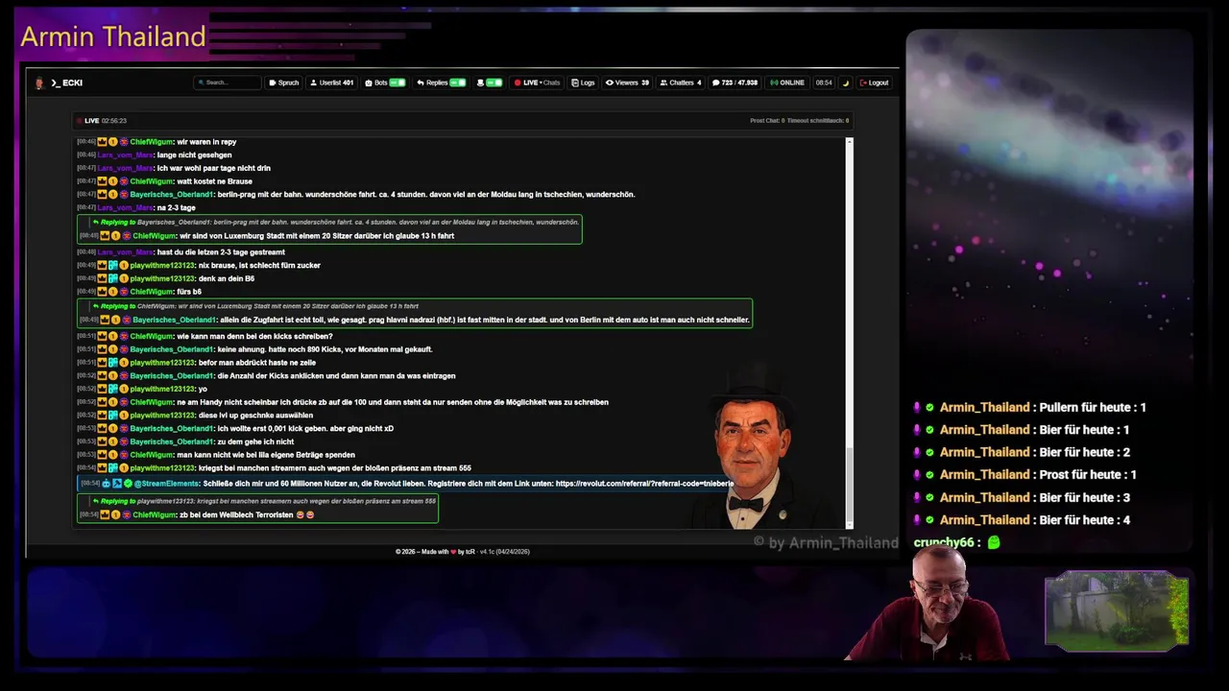Click username Bayerisches_Oberland1 on the 'berlin-prag' message

pyautogui.click(x=172, y=195)
